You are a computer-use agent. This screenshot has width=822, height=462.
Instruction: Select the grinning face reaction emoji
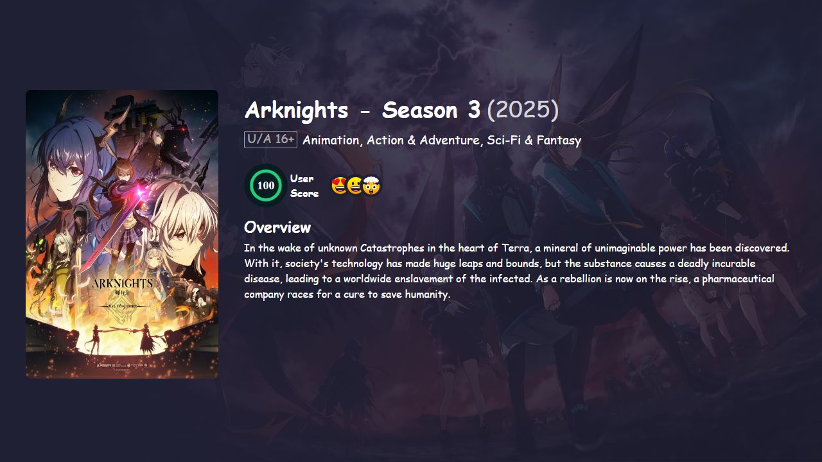pyautogui.click(x=355, y=186)
